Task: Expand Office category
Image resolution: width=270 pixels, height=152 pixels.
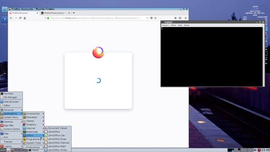Action: (34, 136)
